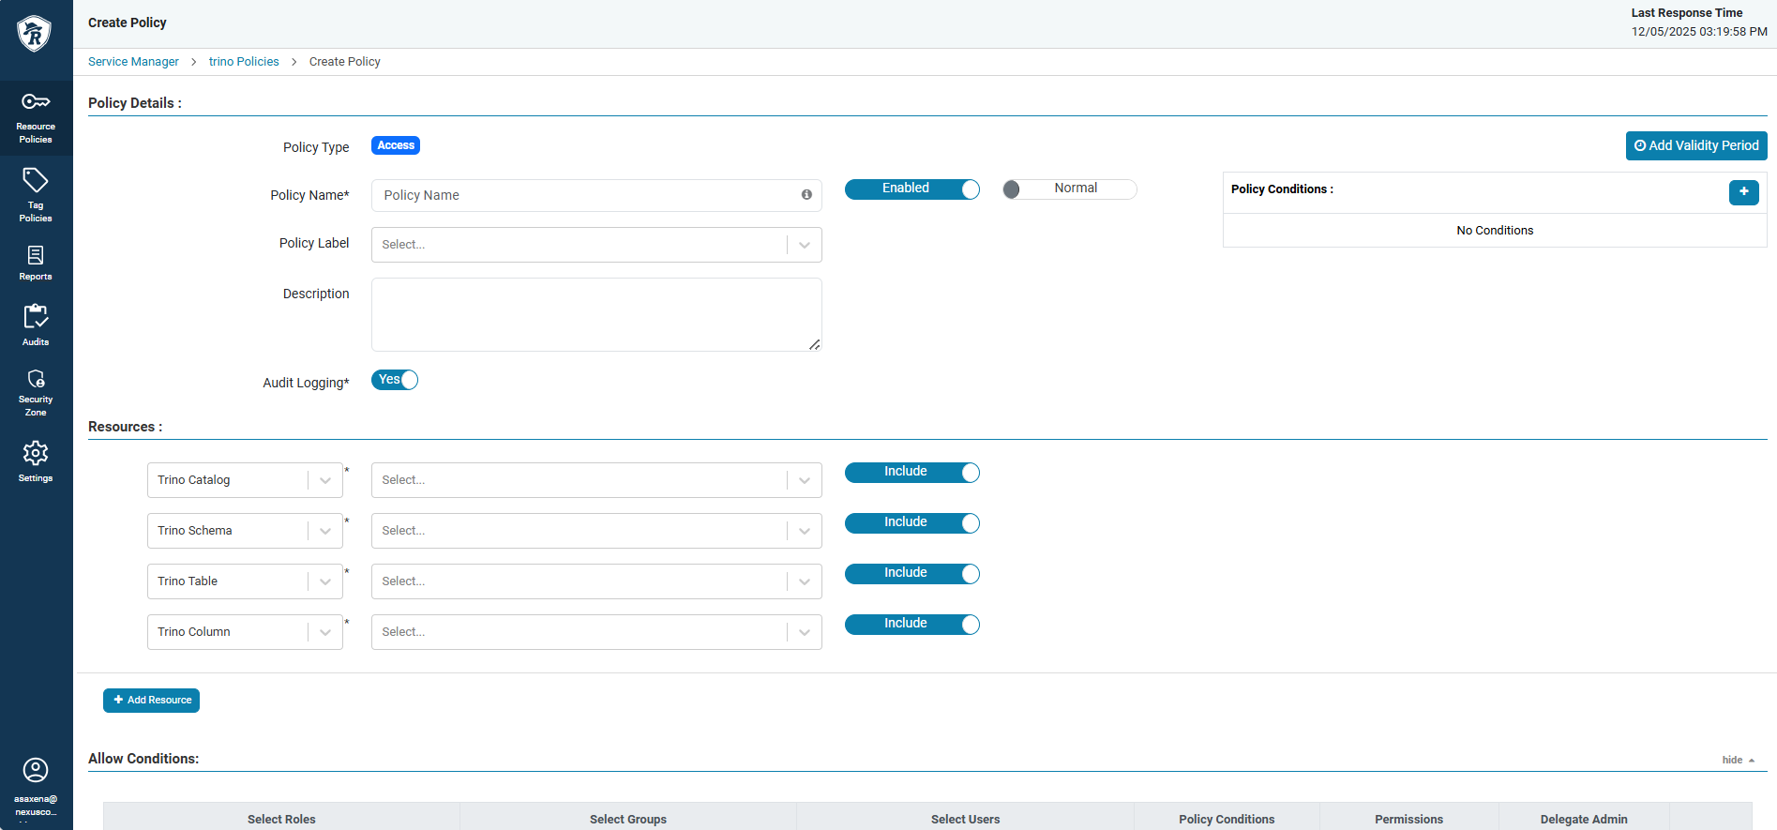Image resolution: width=1777 pixels, height=830 pixels.
Task: Collapse Allow Conditions with hide link
Action: click(x=1738, y=760)
